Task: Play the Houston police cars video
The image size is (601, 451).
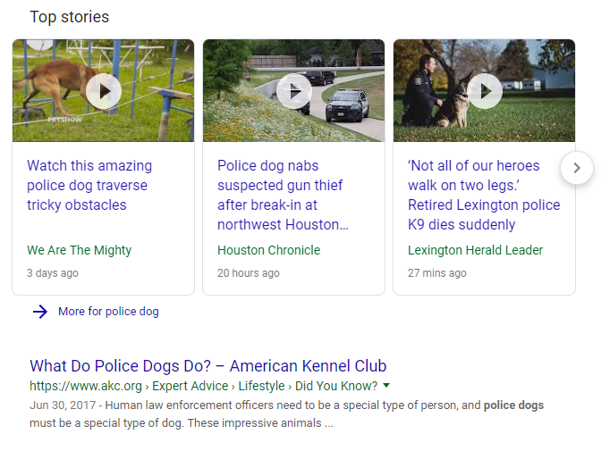Action: [x=294, y=91]
